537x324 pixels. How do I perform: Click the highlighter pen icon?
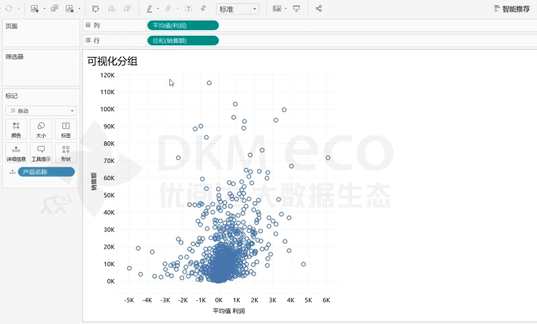pos(150,9)
